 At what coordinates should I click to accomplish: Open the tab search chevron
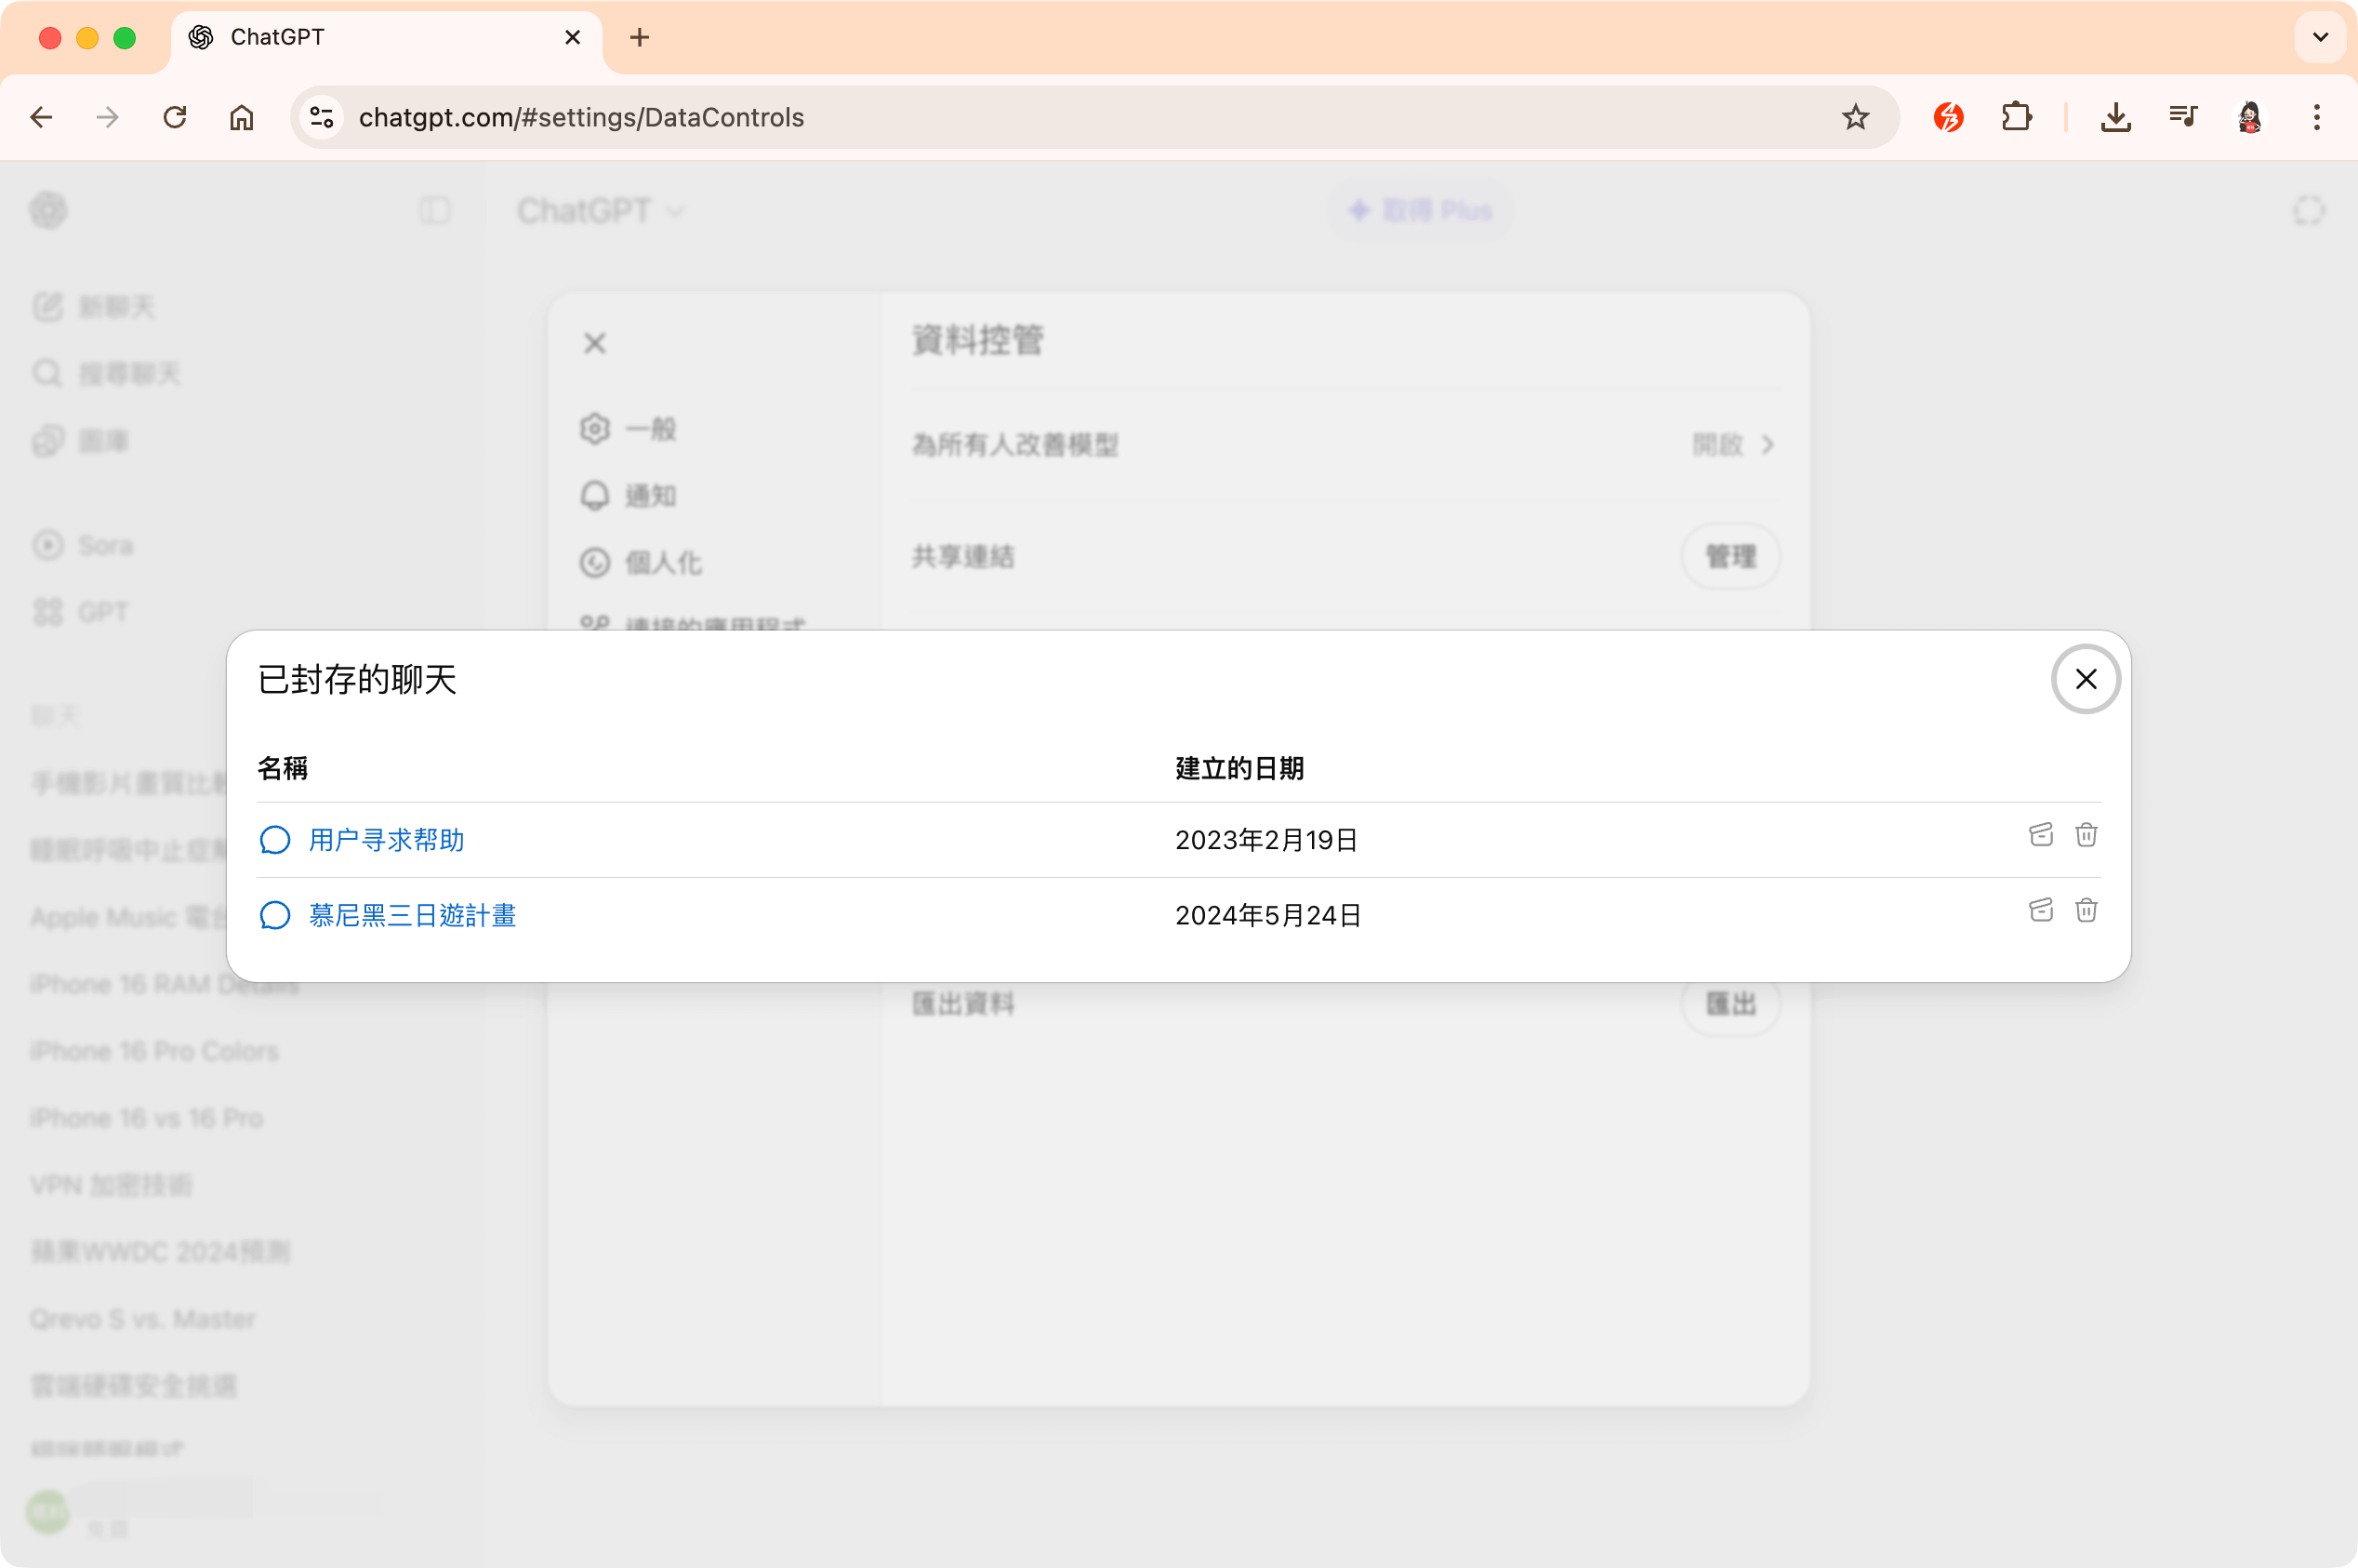pyautogui.click(x=2320, y=37)
